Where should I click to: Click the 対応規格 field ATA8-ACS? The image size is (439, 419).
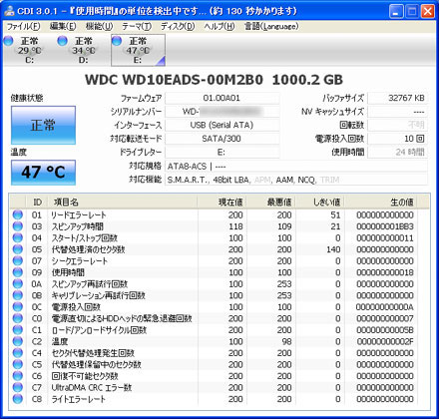tap(296, 166)
